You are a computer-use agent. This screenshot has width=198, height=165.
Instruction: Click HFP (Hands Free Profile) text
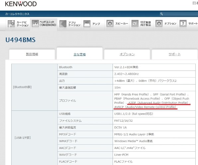[x=132, y=94]
